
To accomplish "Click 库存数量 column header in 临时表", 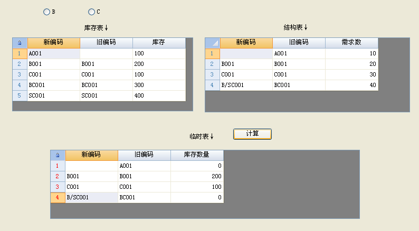I will click(197, 155).
